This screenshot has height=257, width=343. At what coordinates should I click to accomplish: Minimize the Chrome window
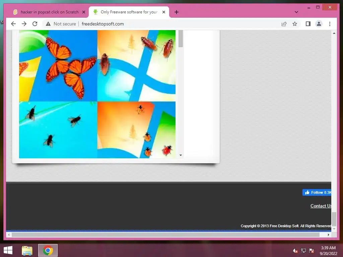[308, 7]
